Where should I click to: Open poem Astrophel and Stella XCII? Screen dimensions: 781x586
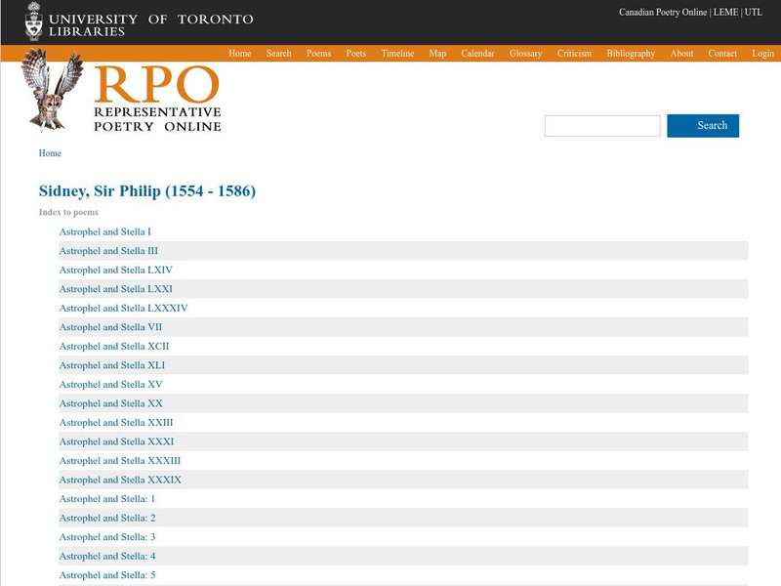click(x=114, y=346)
